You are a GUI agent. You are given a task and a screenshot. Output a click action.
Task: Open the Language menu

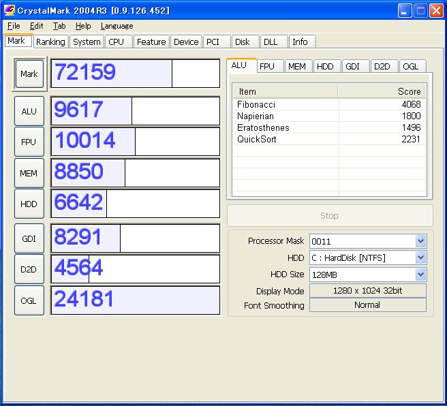[x=117, y=26]
